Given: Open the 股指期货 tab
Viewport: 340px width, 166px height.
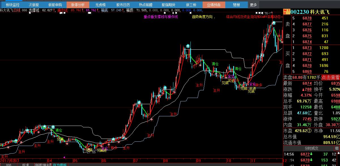Looking at the screenshot, I should coord(168,5).
